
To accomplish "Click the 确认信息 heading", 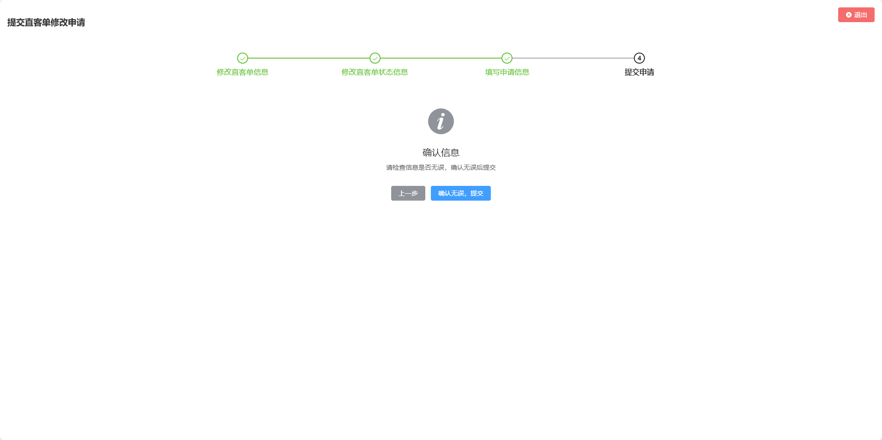I will coord(441,153).
